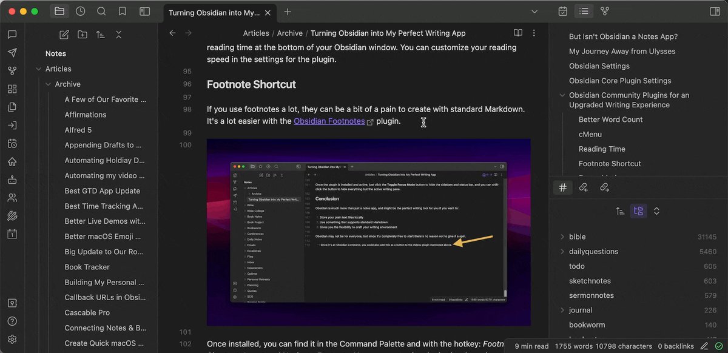Expand the journal tag
Viewport: 728px width, 353px height.
point(562,311)
